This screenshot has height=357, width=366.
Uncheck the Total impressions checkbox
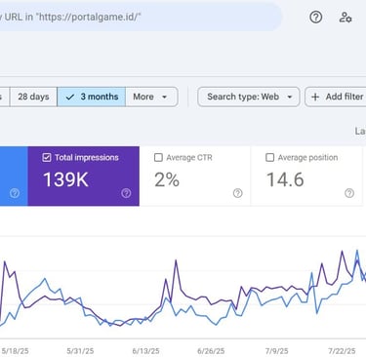pyautogui.click(x=47, y=158)
